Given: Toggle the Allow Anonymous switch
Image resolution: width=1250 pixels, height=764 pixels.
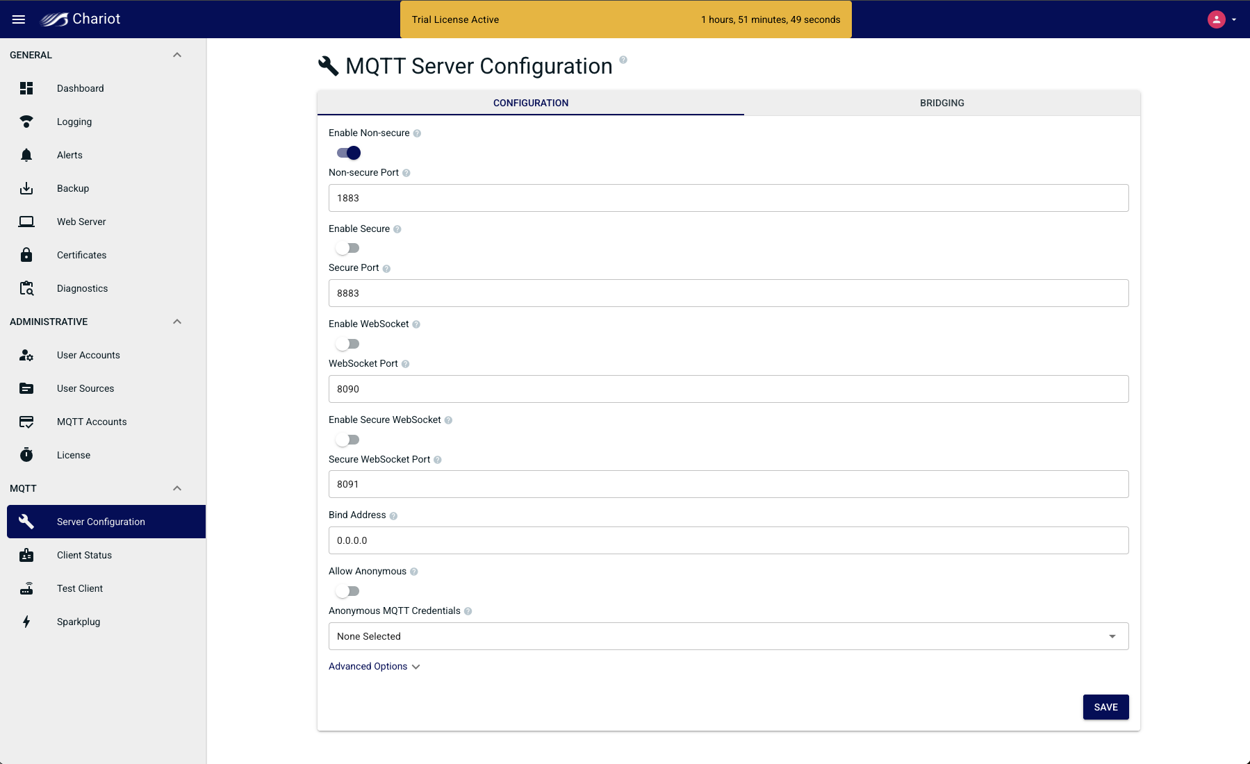Looking at the screenshot, I should pos(347,591).
